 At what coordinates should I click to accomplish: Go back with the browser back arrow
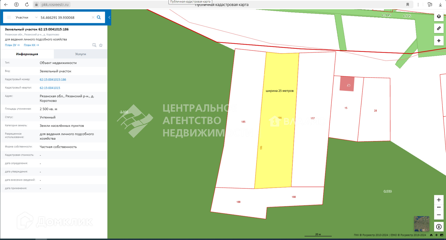[x=6, y=4]
